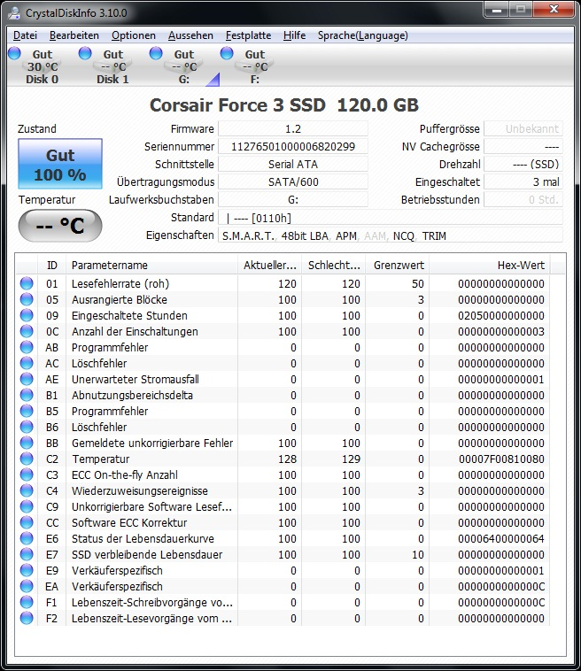Click the status orb for C2 Temperatur
This screenshot has height=671, width=581.
coord(27,459)
